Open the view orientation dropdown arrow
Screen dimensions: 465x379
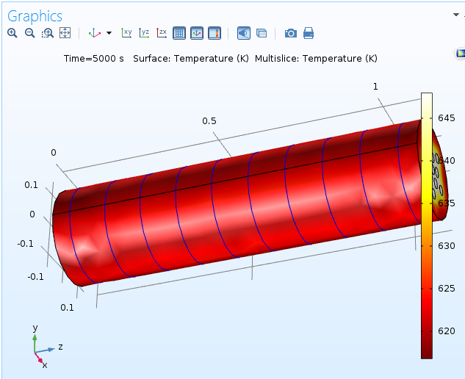tap(109, 33)
